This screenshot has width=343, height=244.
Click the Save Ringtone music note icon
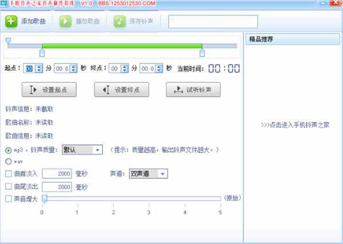[x=119, y=22]
